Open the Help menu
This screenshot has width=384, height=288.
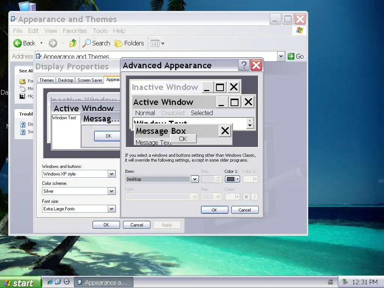[x=119, y=31]
